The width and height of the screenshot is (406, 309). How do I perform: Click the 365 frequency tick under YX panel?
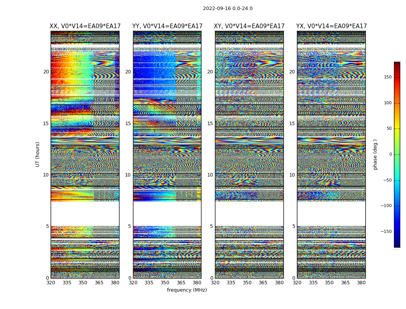point(345,283)
